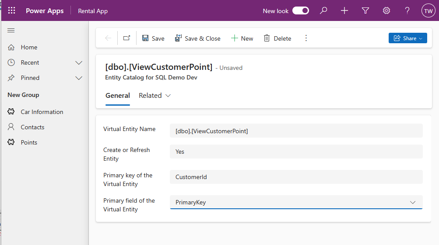
Task: Click the green plus New icon
Action: (234, 38)
